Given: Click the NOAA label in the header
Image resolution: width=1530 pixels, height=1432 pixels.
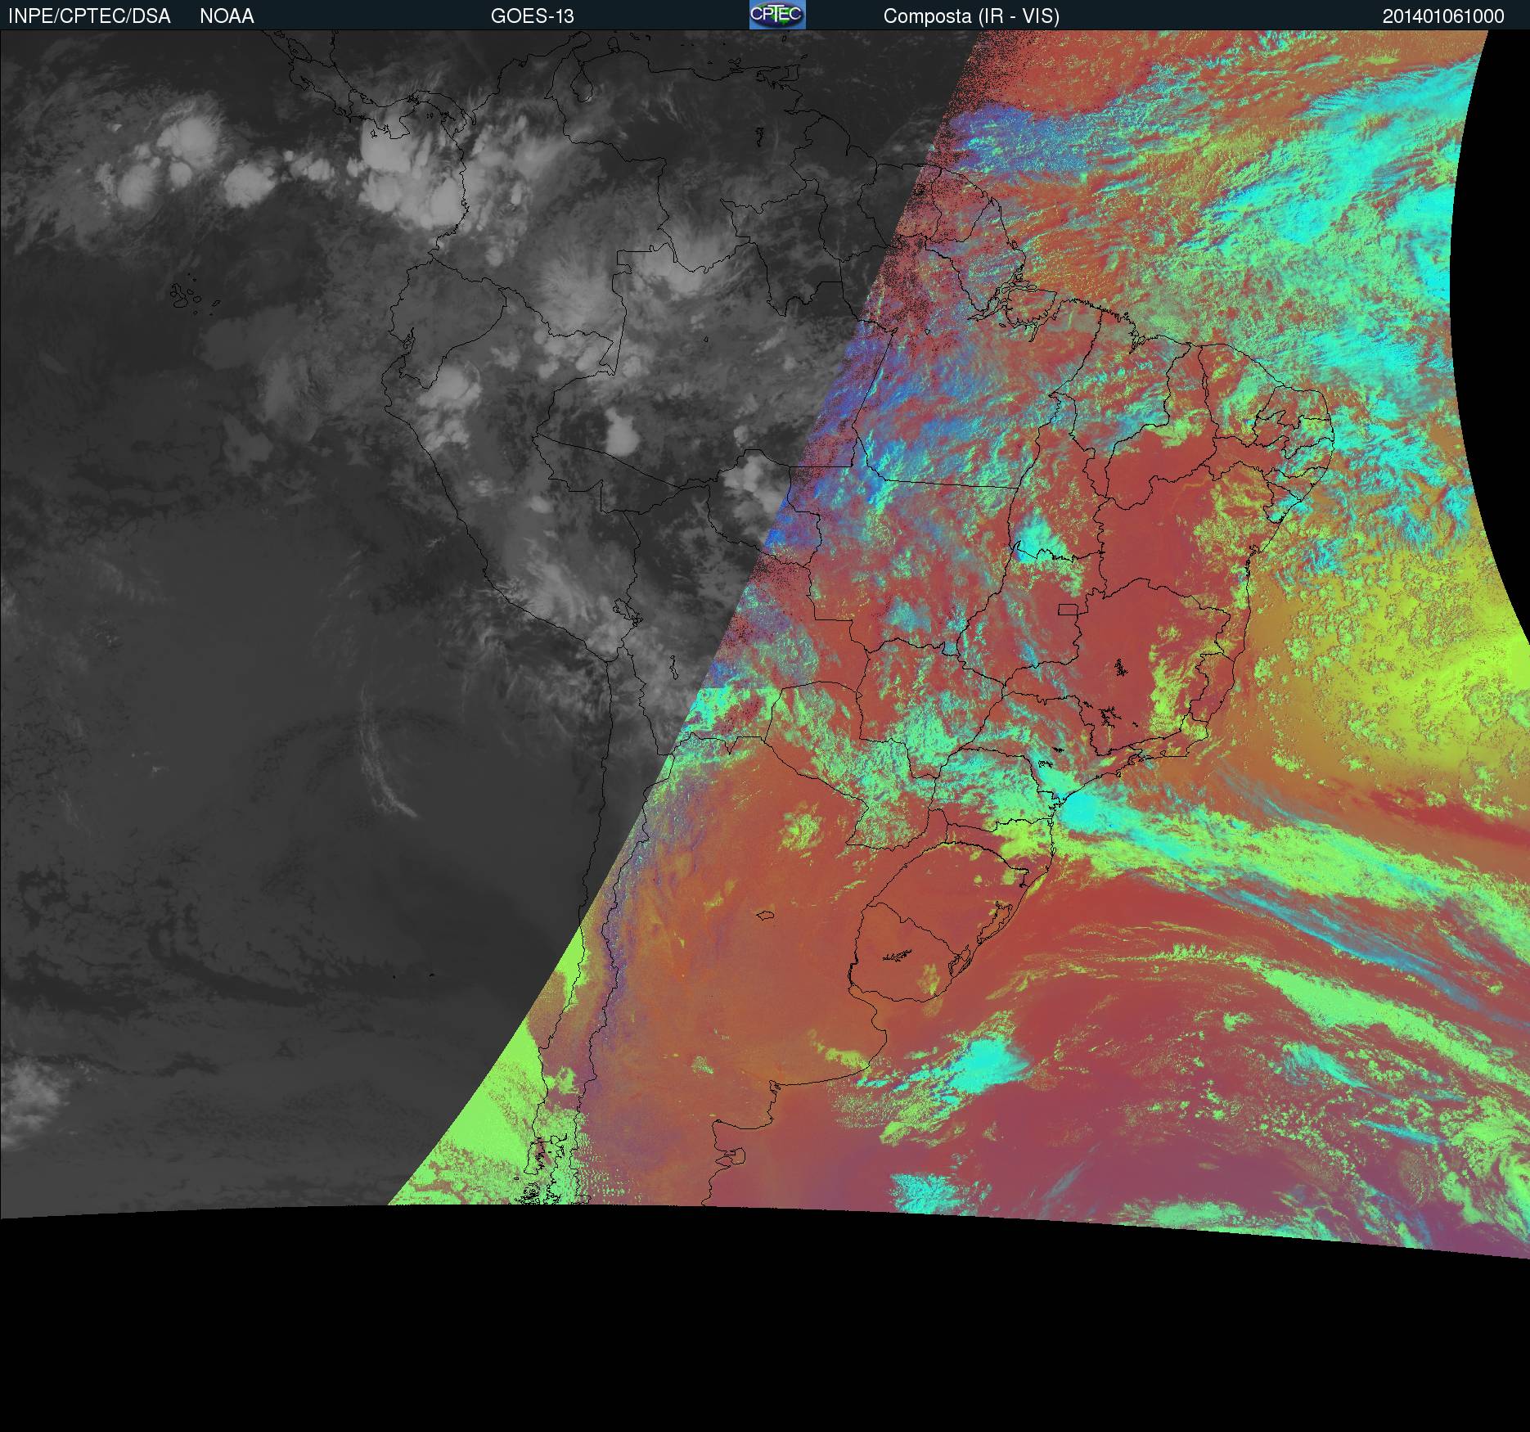Looking at the screenshot, I should (227, 16).
